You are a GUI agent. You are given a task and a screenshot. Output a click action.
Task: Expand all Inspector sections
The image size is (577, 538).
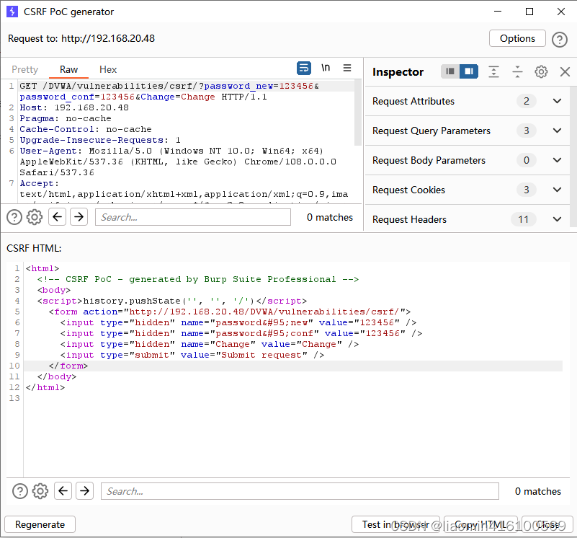(493, 71)
